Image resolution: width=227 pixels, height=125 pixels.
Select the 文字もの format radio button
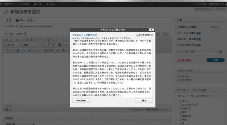[x=178, y=76]
